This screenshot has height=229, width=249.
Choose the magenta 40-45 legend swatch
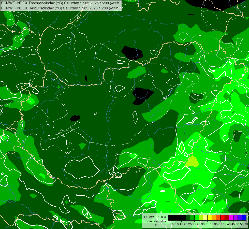pos(231,218)
